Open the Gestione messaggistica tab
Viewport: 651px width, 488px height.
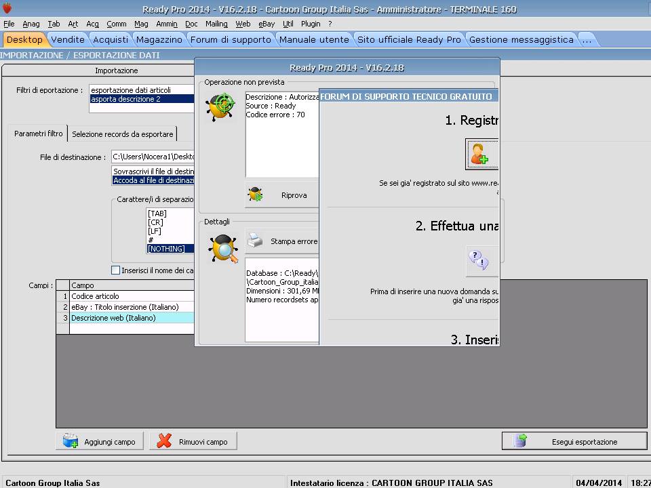tap(521, 39)
